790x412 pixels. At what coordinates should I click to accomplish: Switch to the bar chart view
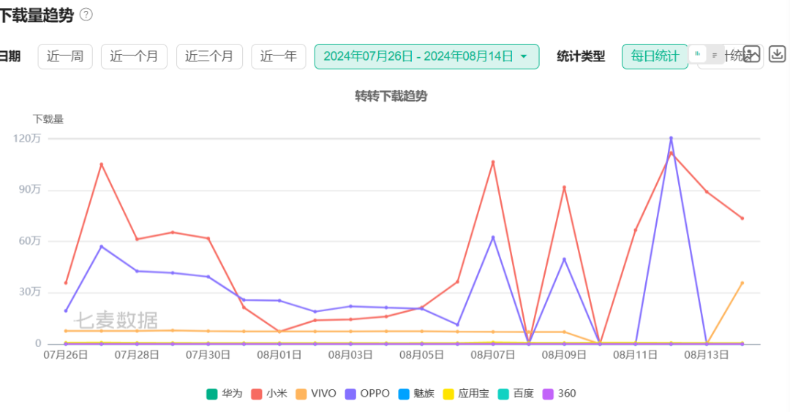click(x=698, y=54)
